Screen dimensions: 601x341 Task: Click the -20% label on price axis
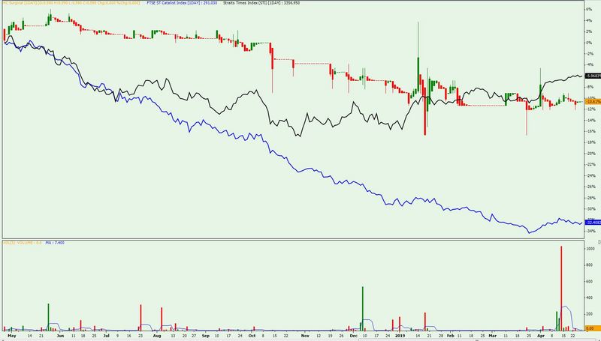590,154
